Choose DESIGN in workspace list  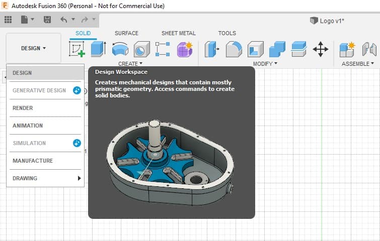(45, 73)
